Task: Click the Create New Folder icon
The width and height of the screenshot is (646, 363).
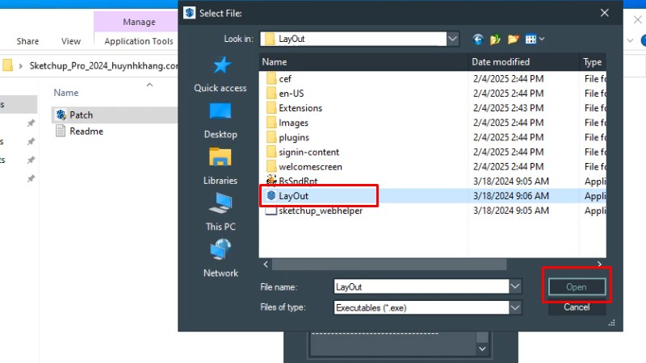Action: coord(513,39)
